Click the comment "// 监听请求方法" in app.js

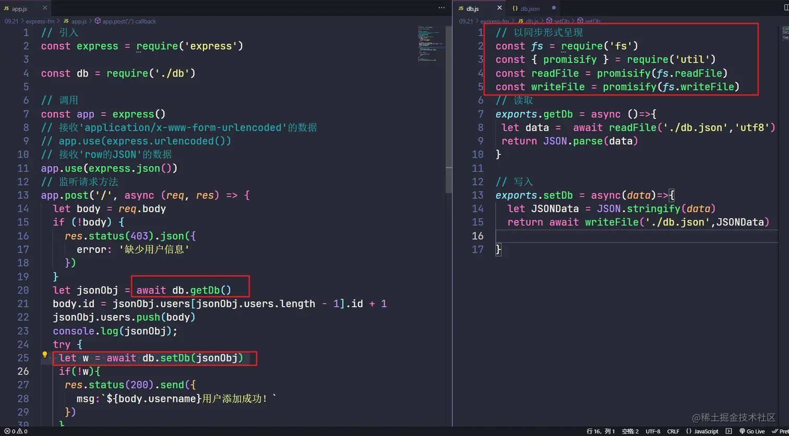(80, 182)
